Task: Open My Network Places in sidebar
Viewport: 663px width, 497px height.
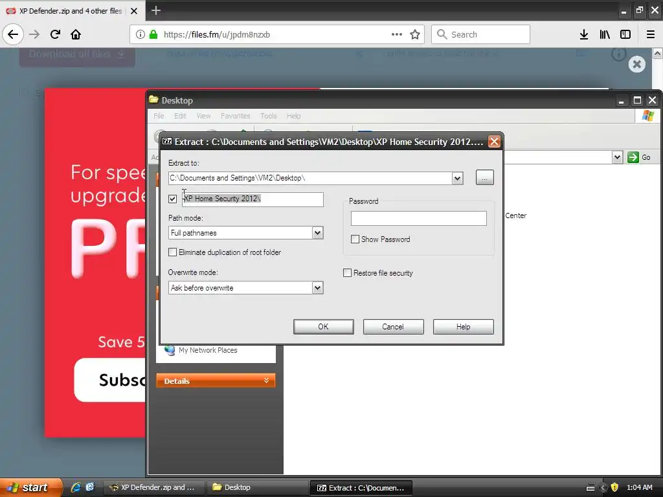Action: (201, 350)
